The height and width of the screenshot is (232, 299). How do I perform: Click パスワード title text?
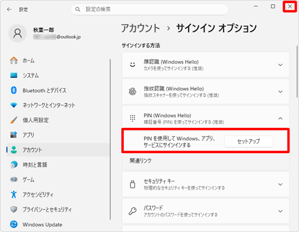(x=153, y=208)
